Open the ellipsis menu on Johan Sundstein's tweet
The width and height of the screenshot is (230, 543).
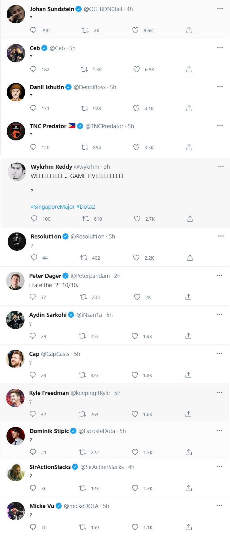tap(220, 9)
